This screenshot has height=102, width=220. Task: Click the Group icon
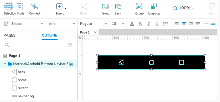tap(139, 6)
